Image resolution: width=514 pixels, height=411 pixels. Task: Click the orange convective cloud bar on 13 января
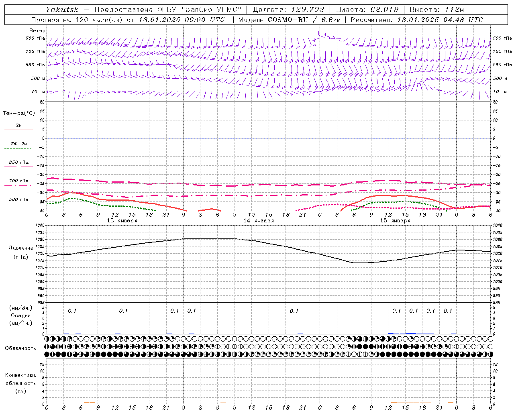[89, 403]
